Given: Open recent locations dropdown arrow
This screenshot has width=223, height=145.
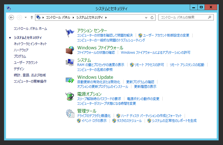Looking at the screenshot, I should click(x=26, y=17).
